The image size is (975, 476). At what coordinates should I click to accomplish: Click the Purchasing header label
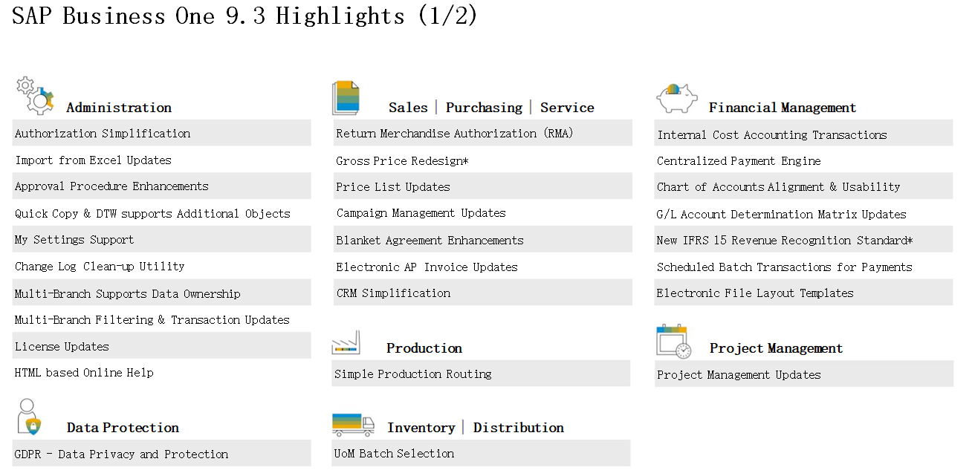(x=485, y=108)
